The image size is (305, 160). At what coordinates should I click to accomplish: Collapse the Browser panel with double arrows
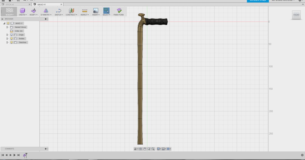pyautogui.click(x=3, y=19)
